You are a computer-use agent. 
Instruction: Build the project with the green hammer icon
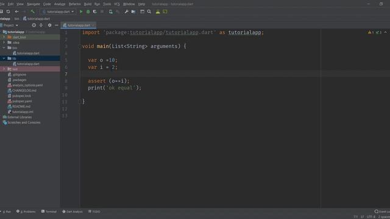32,12
